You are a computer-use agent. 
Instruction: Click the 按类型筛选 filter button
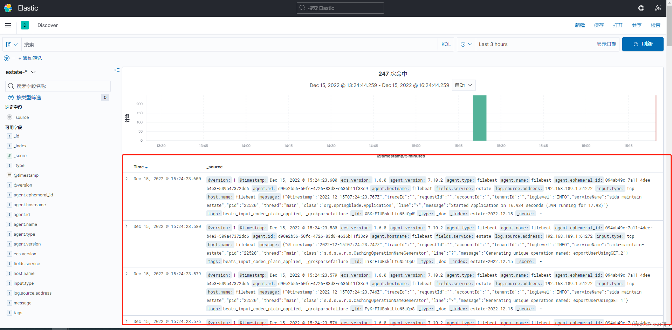[29, 97]
